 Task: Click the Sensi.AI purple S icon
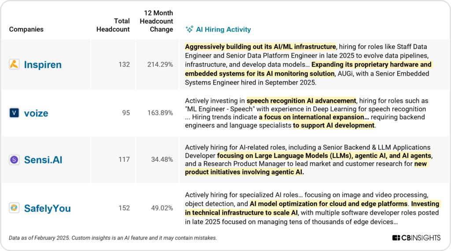pos(14,160)
